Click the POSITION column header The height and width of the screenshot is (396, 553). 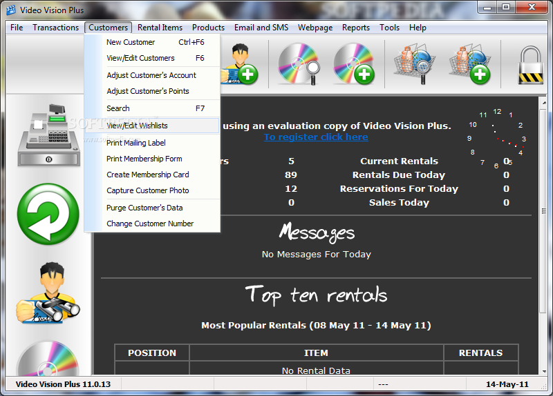(x=152, y=353)
